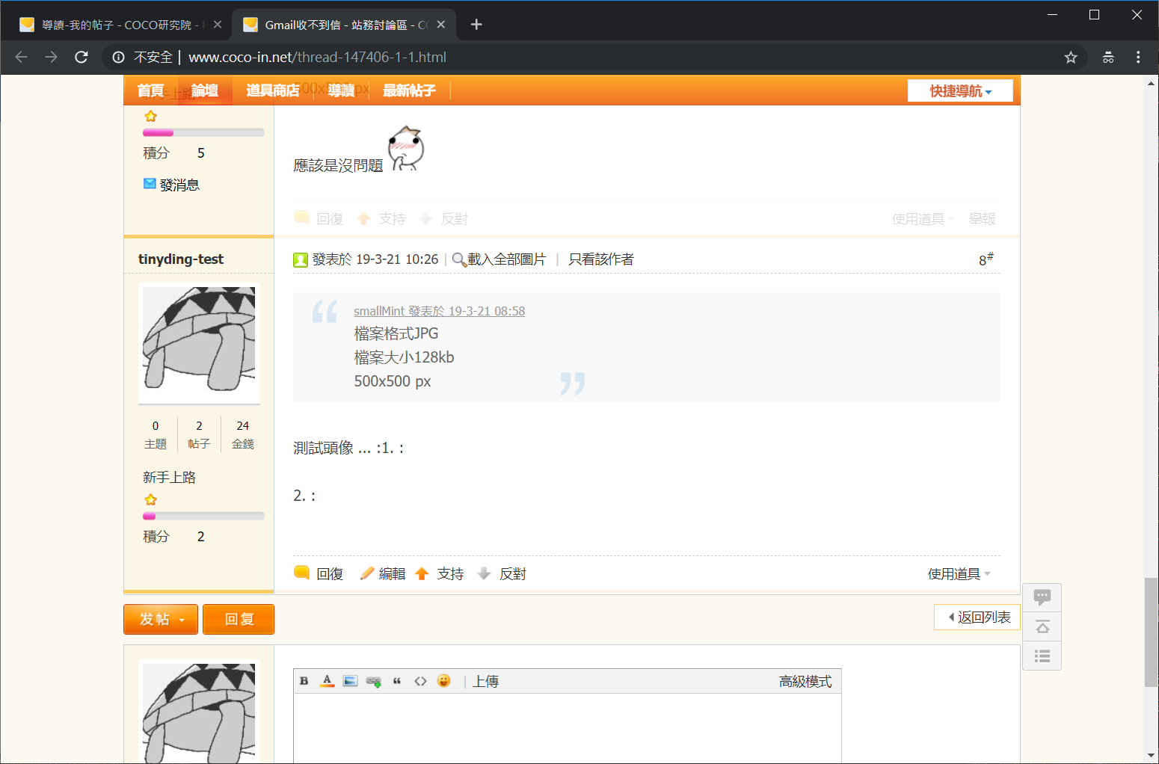Click the orange 回复 reply button
This screenshot has height=764, width=1159.
[x=239, y=619]
